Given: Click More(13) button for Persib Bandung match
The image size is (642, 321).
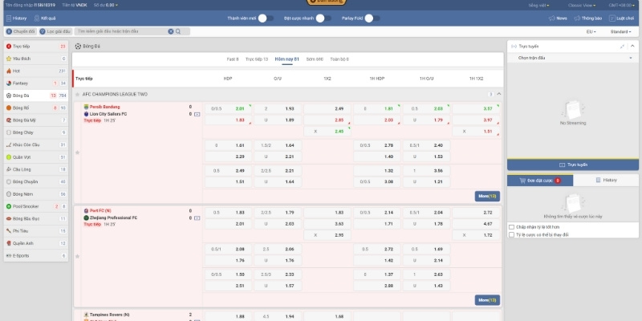Looking at the screenshot, I should coord(487,195).
